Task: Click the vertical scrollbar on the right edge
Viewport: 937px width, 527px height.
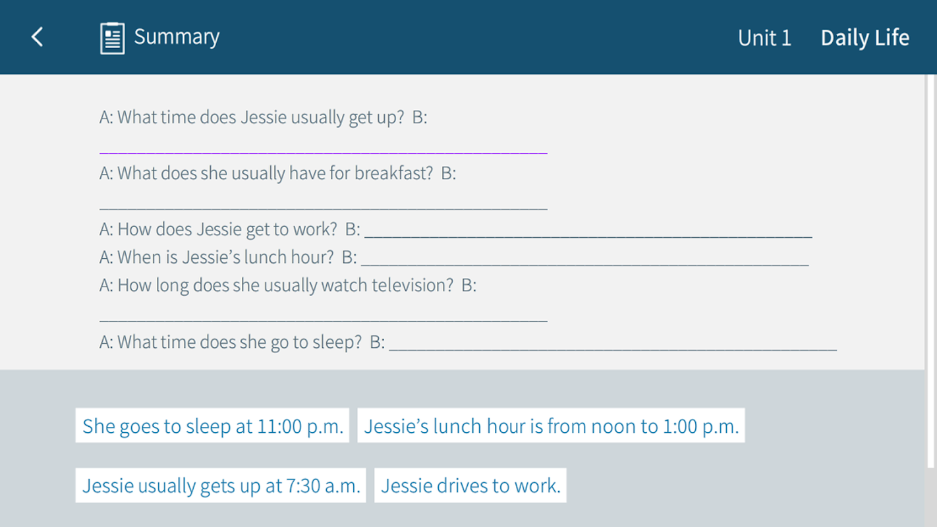Action: (x=930, y=263)
